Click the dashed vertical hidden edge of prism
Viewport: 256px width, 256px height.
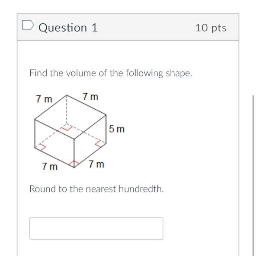67,109
